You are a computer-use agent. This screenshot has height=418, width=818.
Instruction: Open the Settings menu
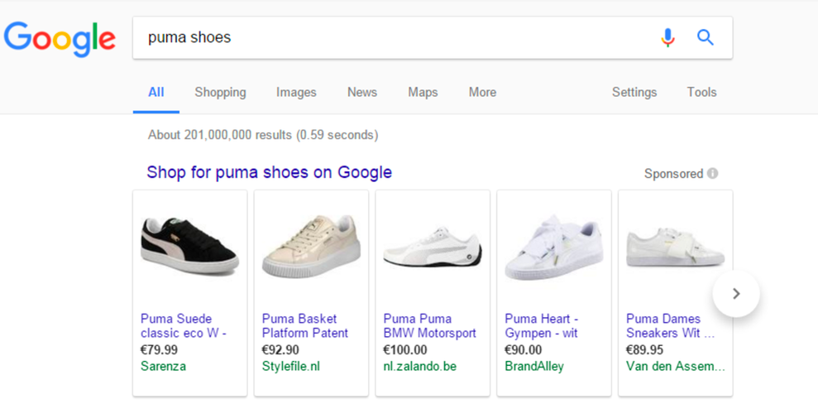coord(634,93)
